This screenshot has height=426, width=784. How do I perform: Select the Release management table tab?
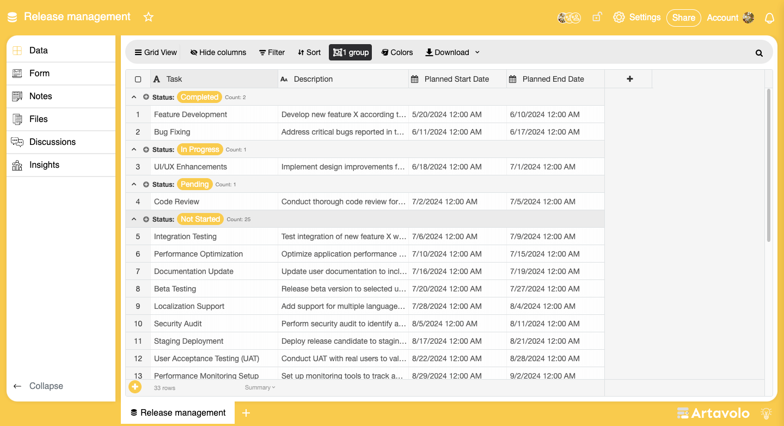[x=178, y=413]
